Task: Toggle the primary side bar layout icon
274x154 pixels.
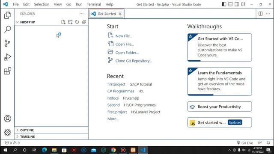Action: tap(224, 4)
